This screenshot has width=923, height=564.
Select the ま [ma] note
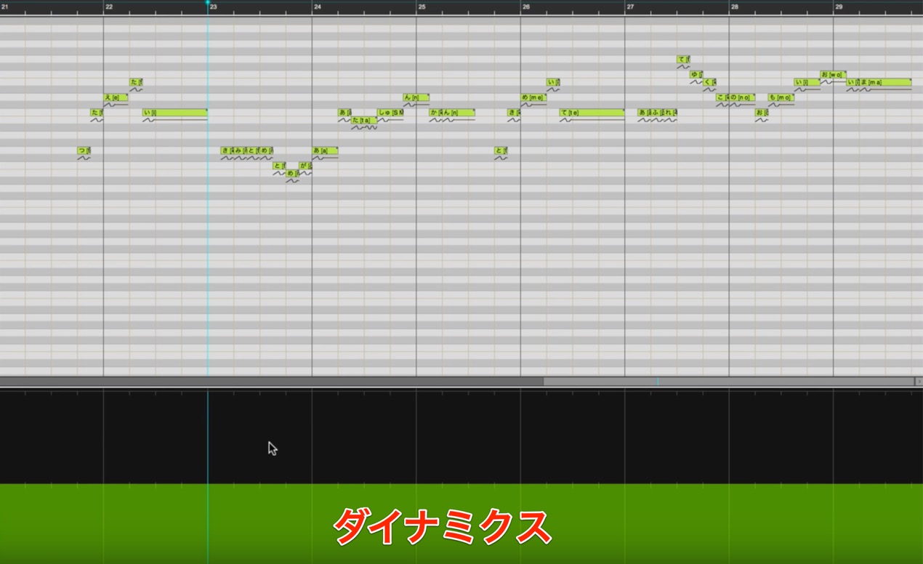885,82
